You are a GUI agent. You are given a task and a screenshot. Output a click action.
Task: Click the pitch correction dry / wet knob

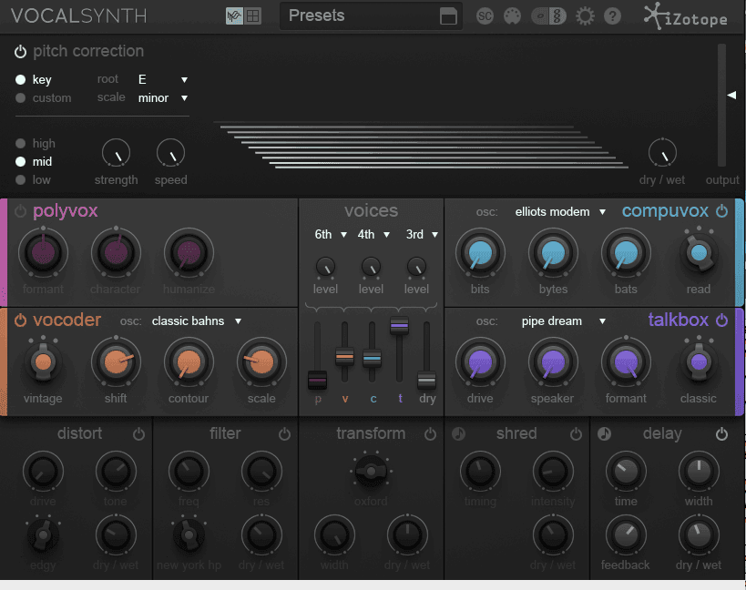coord(662,153)
